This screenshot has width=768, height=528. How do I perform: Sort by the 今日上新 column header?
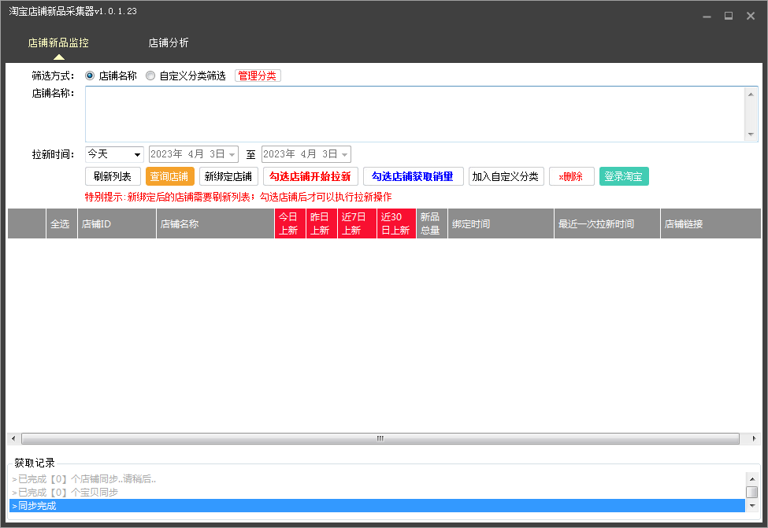[289, 223]
